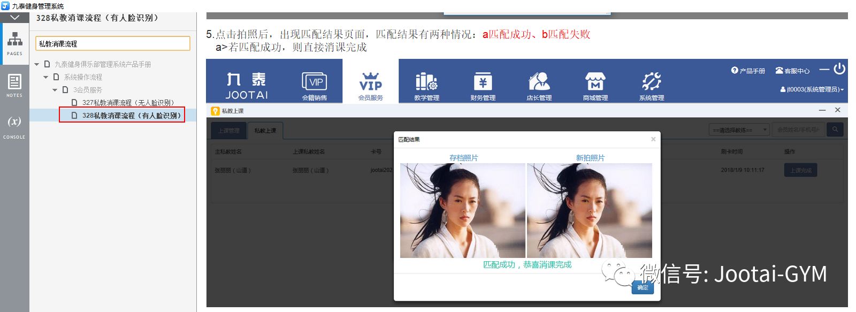Open the 教学管理 module icon
The image size is (856, 312).
pos(427,86)
